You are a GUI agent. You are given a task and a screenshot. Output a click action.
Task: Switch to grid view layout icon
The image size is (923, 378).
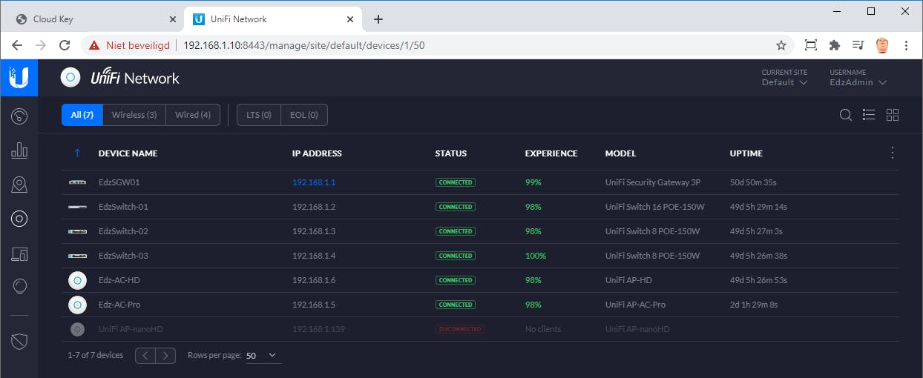893,115
